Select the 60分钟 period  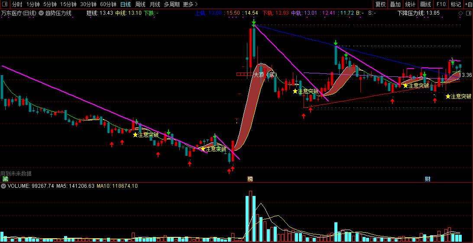click(108, 4)
